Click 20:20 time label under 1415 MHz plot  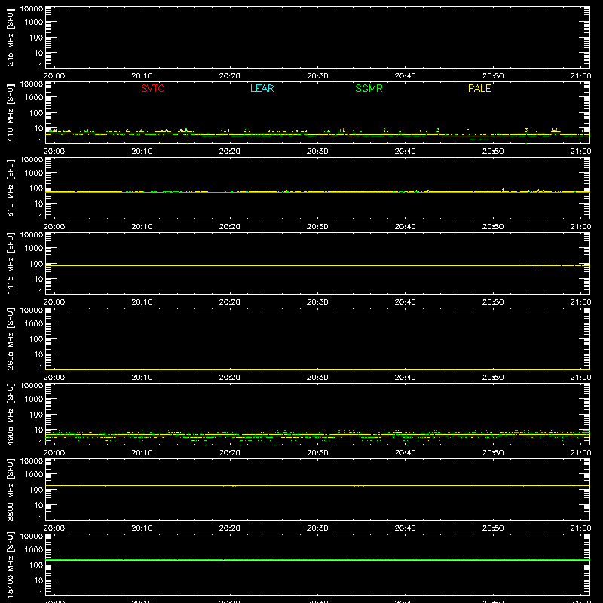[x=230, y=302]
